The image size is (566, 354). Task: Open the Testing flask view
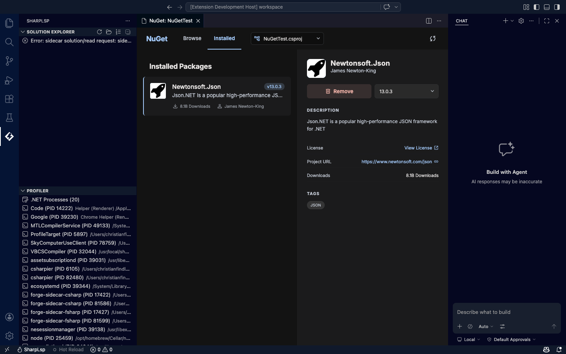point(9,118)
